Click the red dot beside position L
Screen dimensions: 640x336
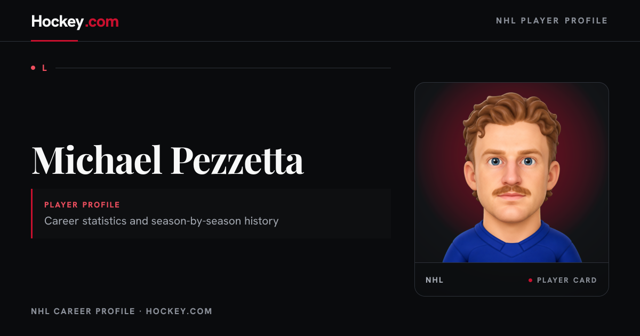[33, 68]
